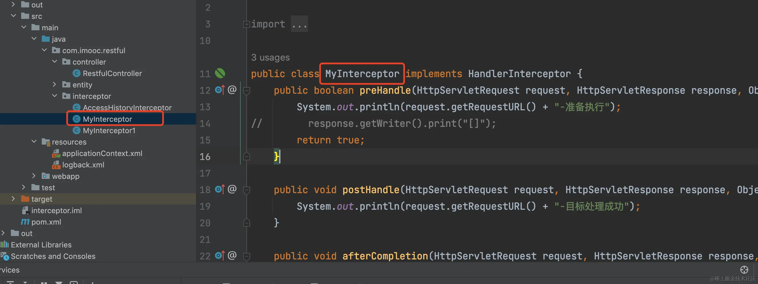
Task: Click the fold-end marker on line 16
Action: pyautogui.click(x=247, y=156)
